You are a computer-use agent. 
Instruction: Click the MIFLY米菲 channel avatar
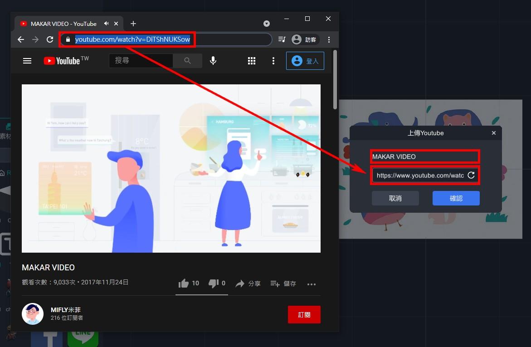click(x=33, y=314)
